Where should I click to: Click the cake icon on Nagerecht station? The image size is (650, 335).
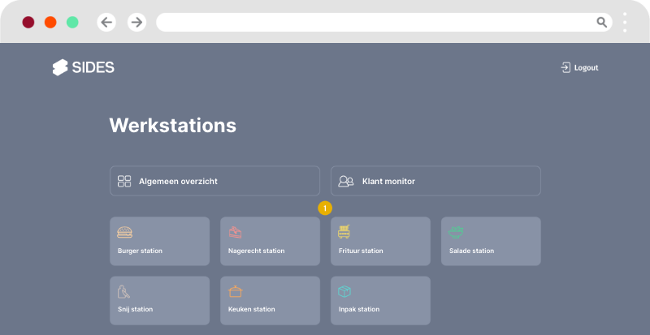(x=235, y=232)
